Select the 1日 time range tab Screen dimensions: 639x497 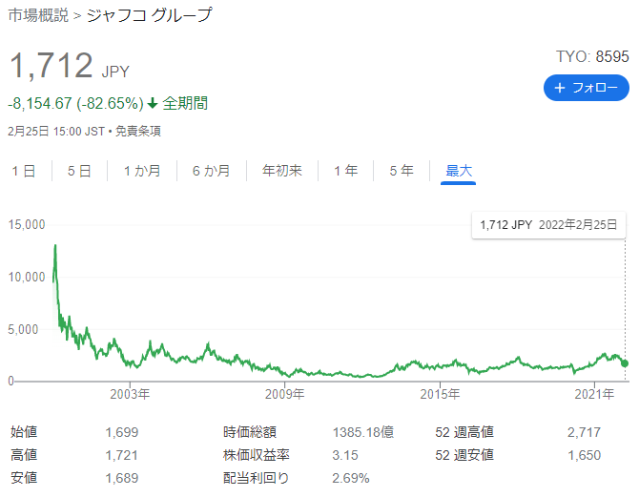[x=24, y=171]
